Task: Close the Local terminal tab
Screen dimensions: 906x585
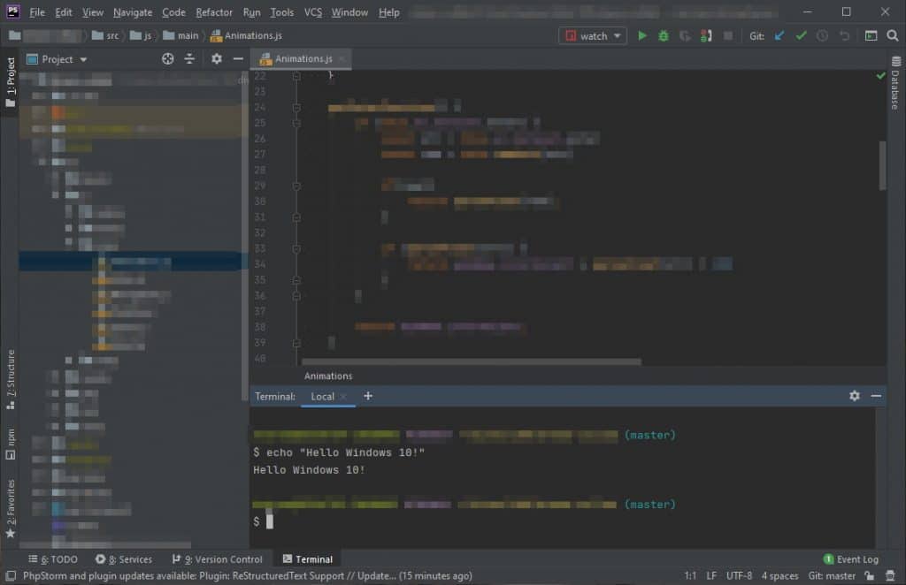Action: tap(343, 397)
